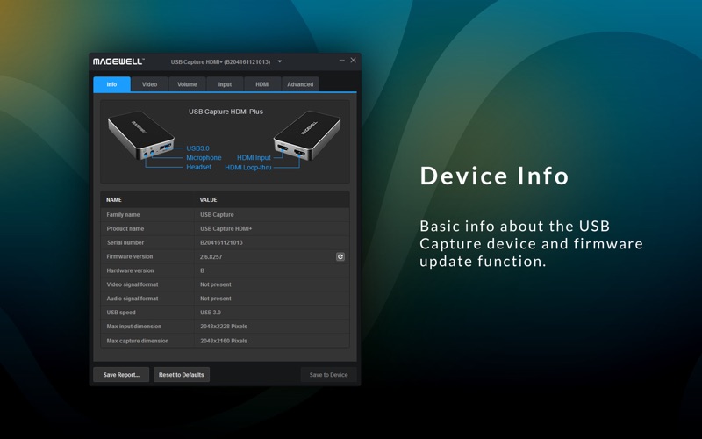Select the serial number value B204161121013
The image size is (702, 439).
[221, 242]
